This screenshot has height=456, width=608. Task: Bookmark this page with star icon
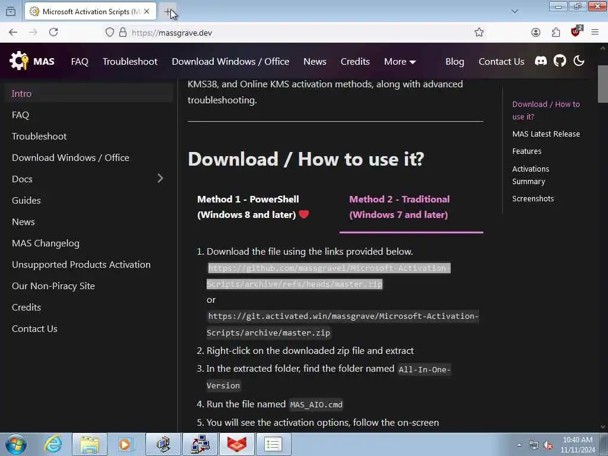click(x=479, y=33)
